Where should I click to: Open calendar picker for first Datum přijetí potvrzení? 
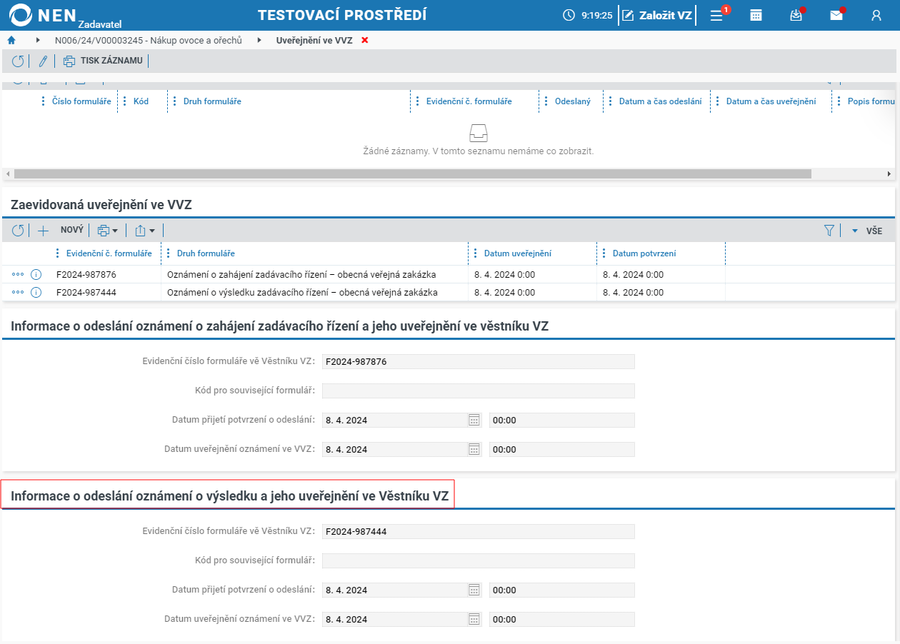tap(474, 420)
